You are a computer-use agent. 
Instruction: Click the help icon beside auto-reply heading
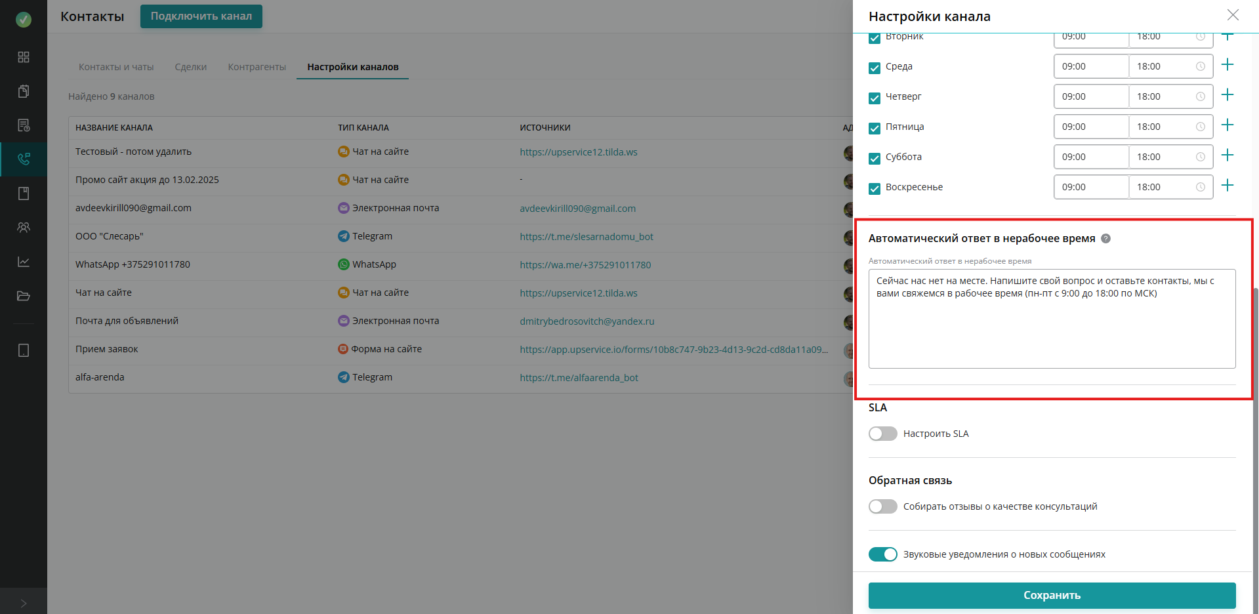coord(1105,239)
